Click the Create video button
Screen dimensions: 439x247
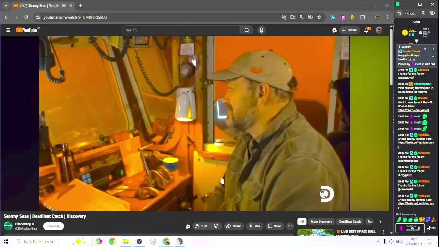(x=349, y=30)
